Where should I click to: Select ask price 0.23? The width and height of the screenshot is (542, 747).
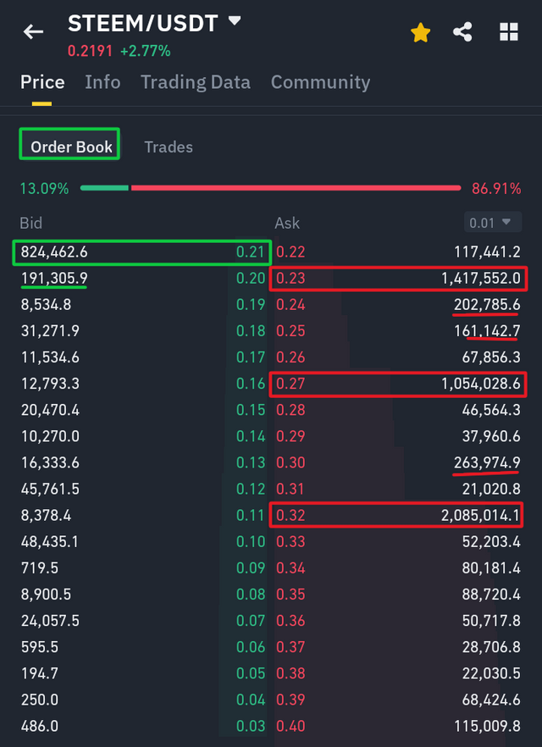290,278
